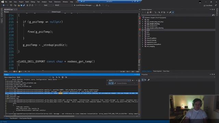
Task: Click the warnings count indicator in editor footer
Action: pyautogui.click(x=20, y=71)
